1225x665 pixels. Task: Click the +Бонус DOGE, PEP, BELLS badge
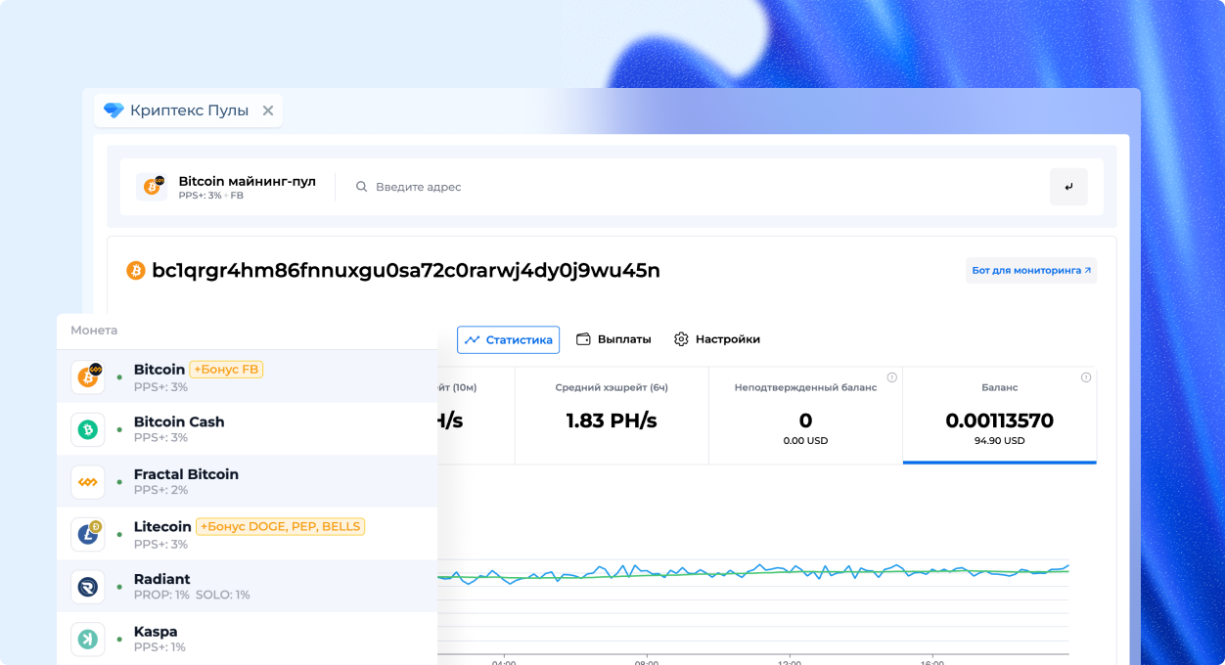click(x=280, y=526)
